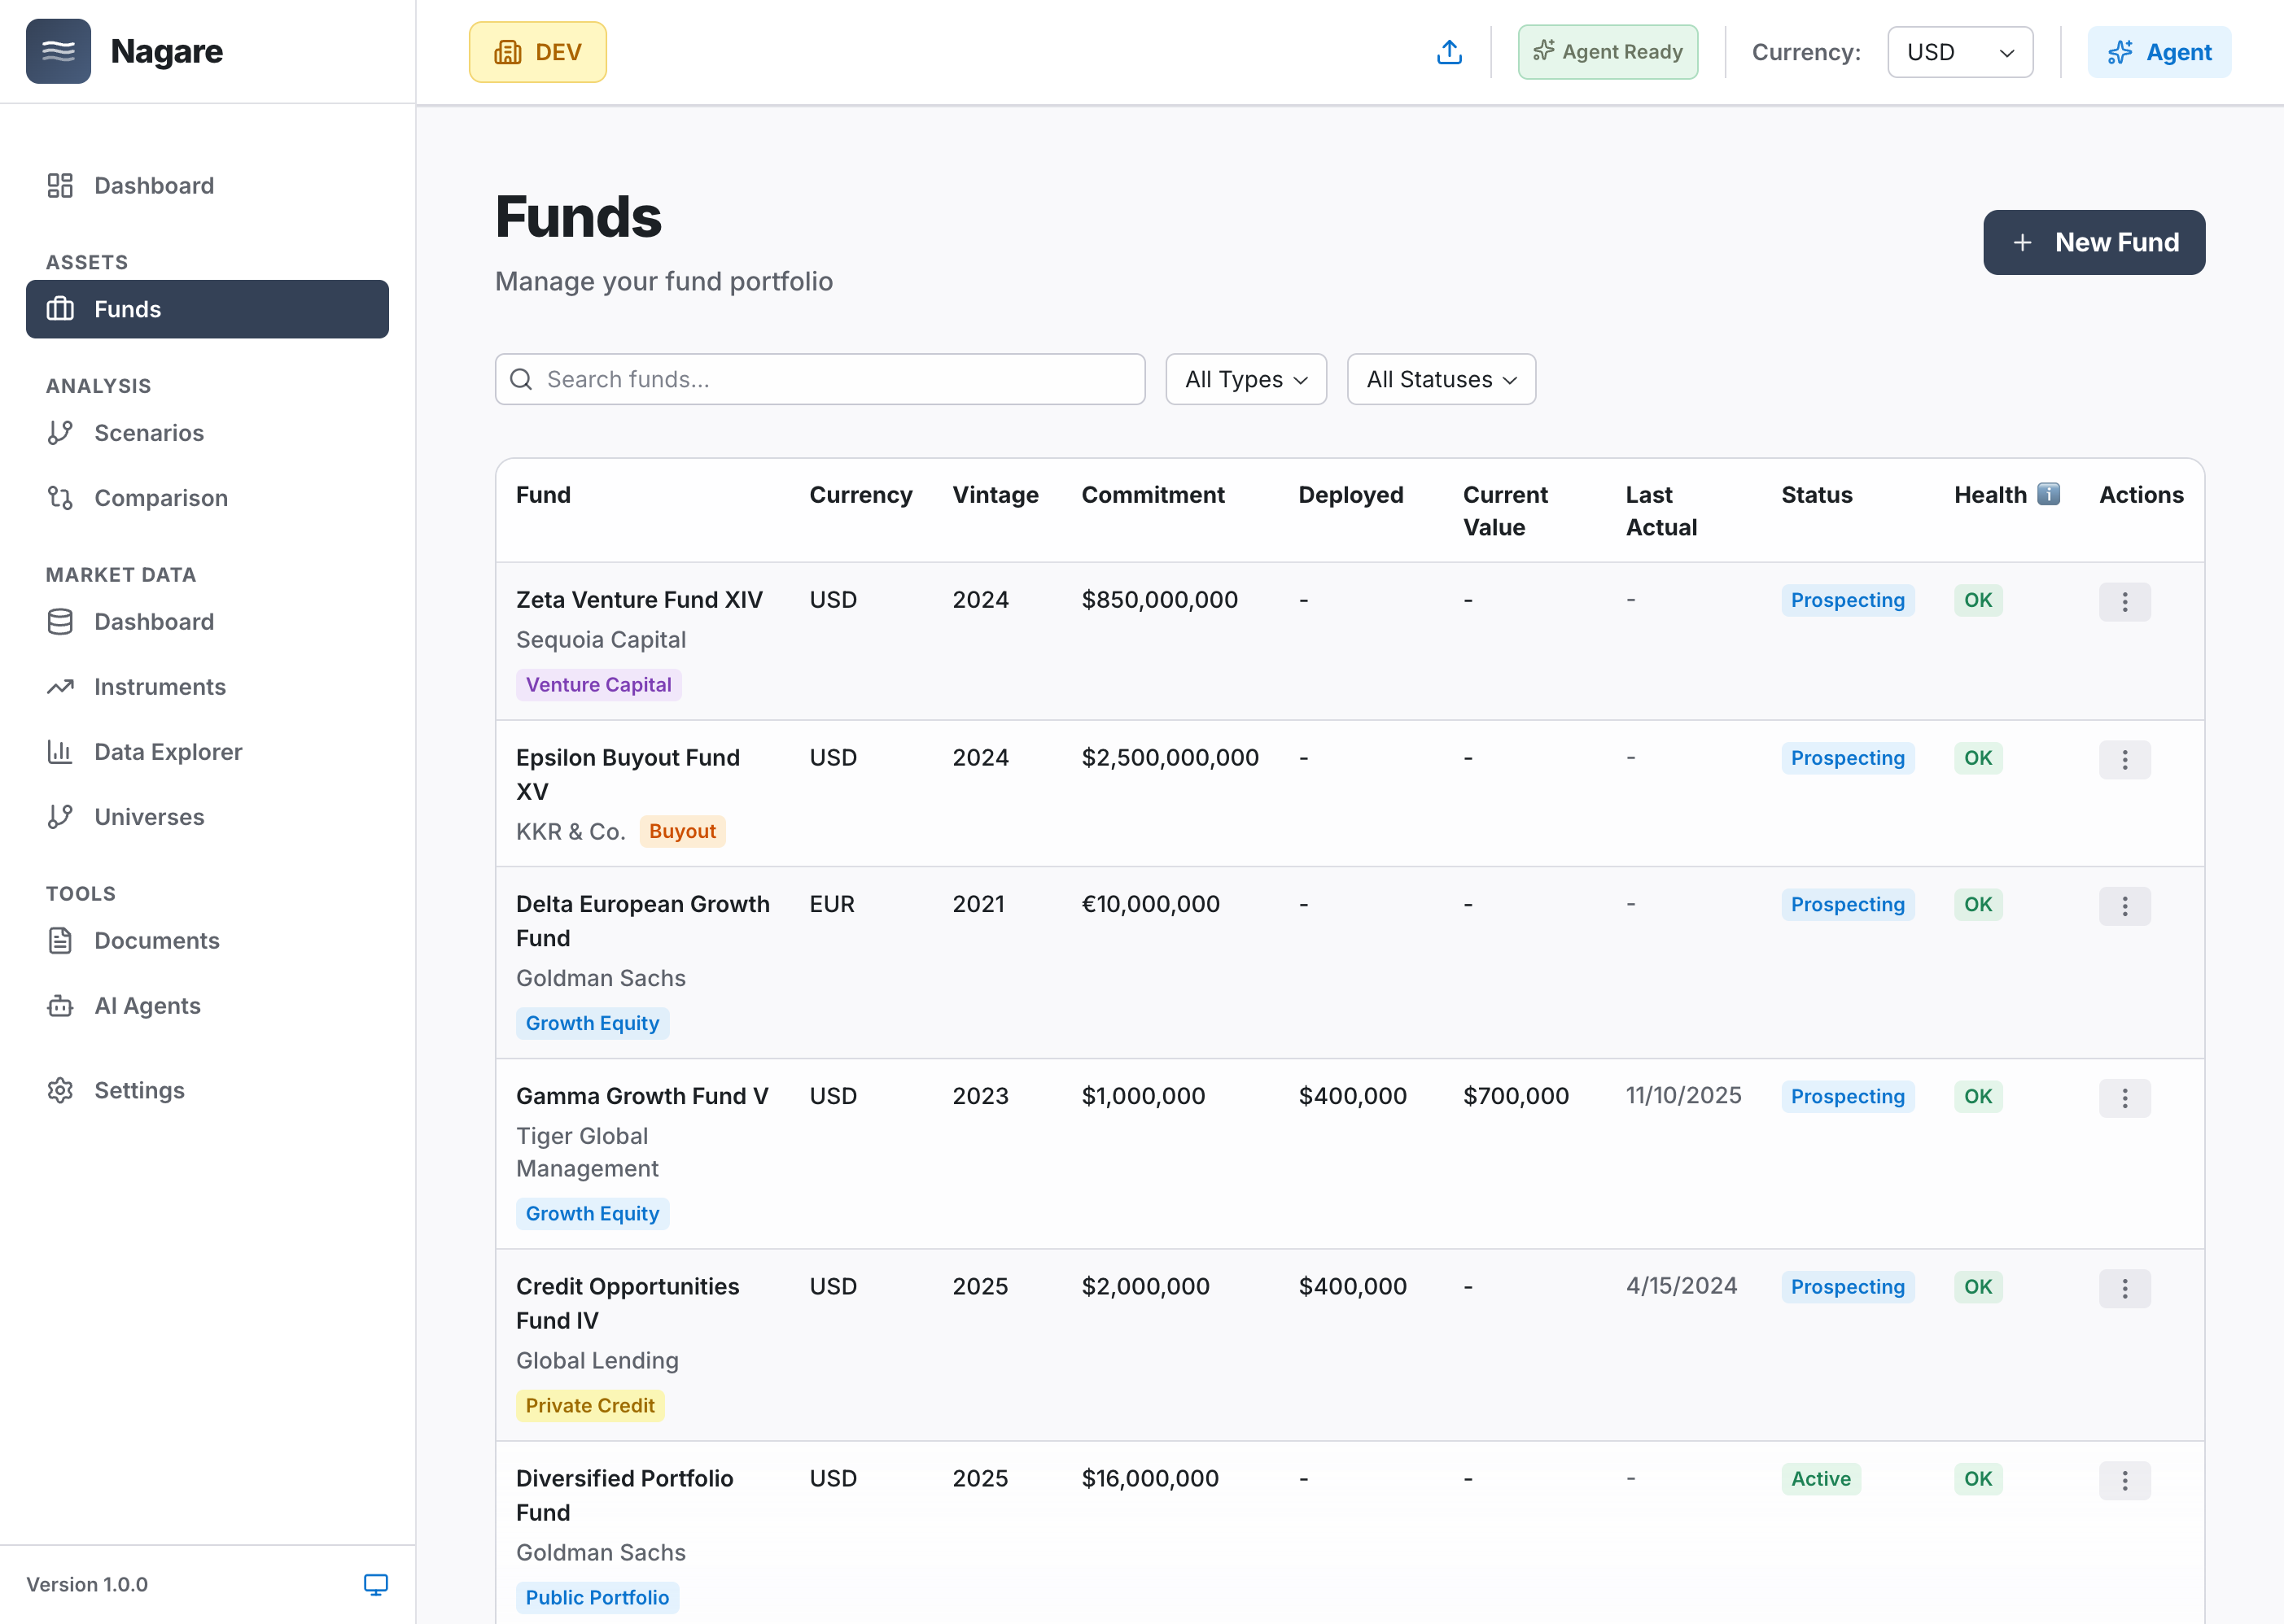2284x1624 pixels.
Task: Open Data Explorer from the sidebar
Action: point(168,752)
